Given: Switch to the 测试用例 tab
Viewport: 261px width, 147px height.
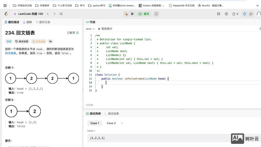Looking at the screenshot, I should (x=93, y=114).
